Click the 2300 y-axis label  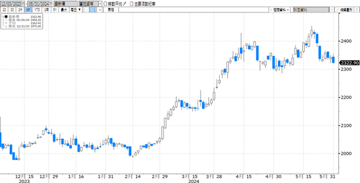click(x=346, y=69)
